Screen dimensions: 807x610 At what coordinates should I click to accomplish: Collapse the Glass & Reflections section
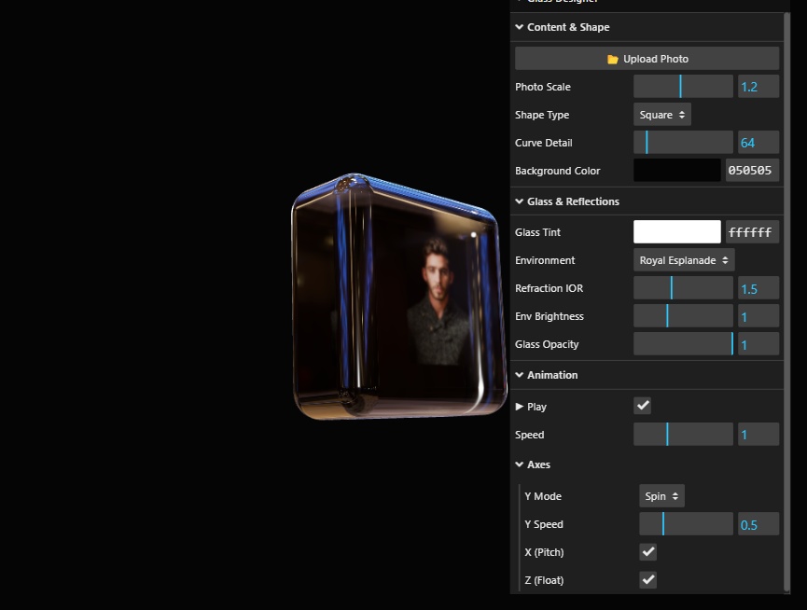coord(520,201)
